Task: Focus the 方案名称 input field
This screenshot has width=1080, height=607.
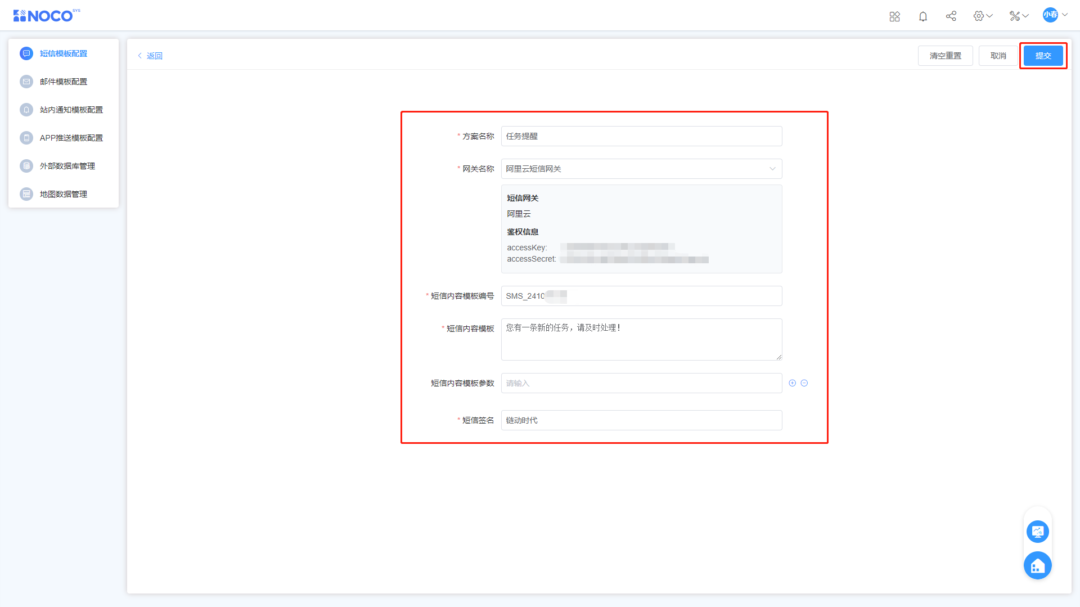Action: click(641, 136)
